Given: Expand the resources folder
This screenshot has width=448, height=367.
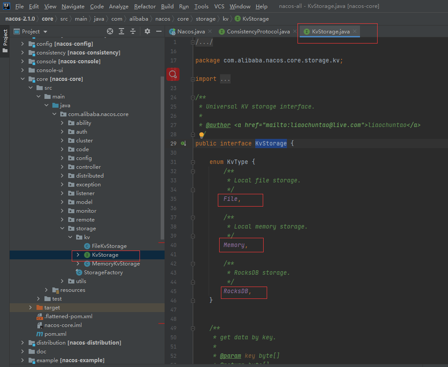Looking at the screenshot, I should pyautogui.click(x=46, y=290).
